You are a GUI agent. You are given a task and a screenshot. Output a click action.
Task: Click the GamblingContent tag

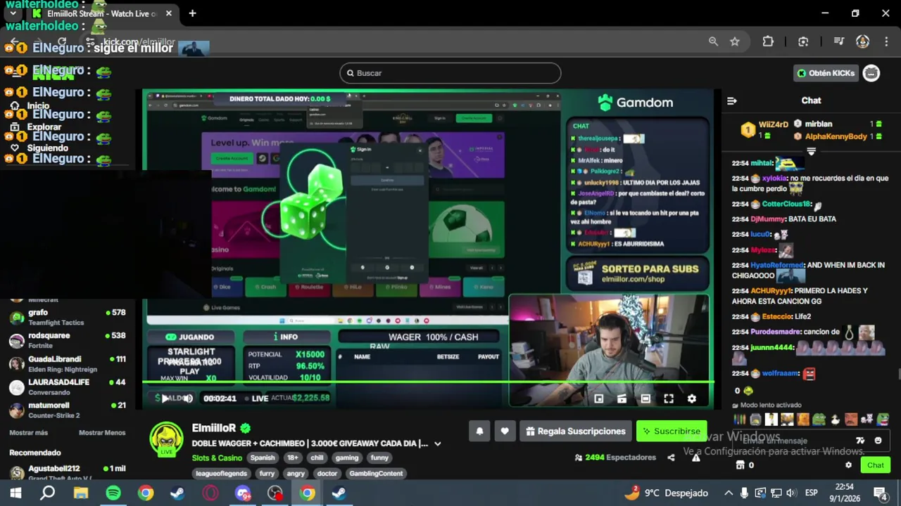376,474
